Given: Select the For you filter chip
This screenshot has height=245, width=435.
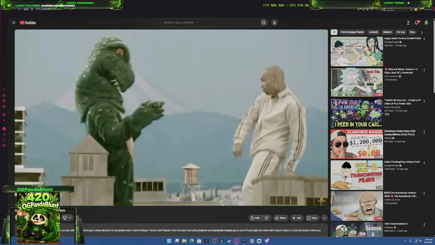Looking at the screenshot, I should click(x=401, y=32).
